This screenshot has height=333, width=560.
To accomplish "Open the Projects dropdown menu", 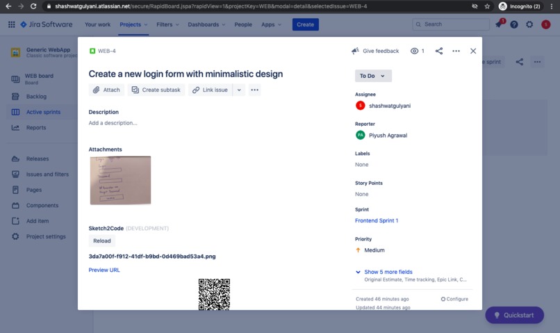I will (133, 24).
